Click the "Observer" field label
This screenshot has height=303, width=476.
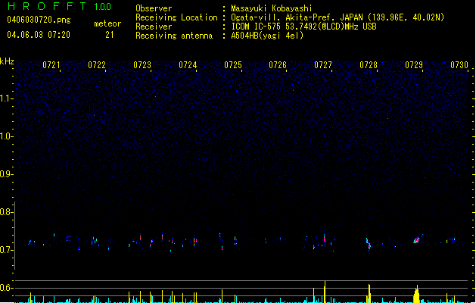[154, 8]
